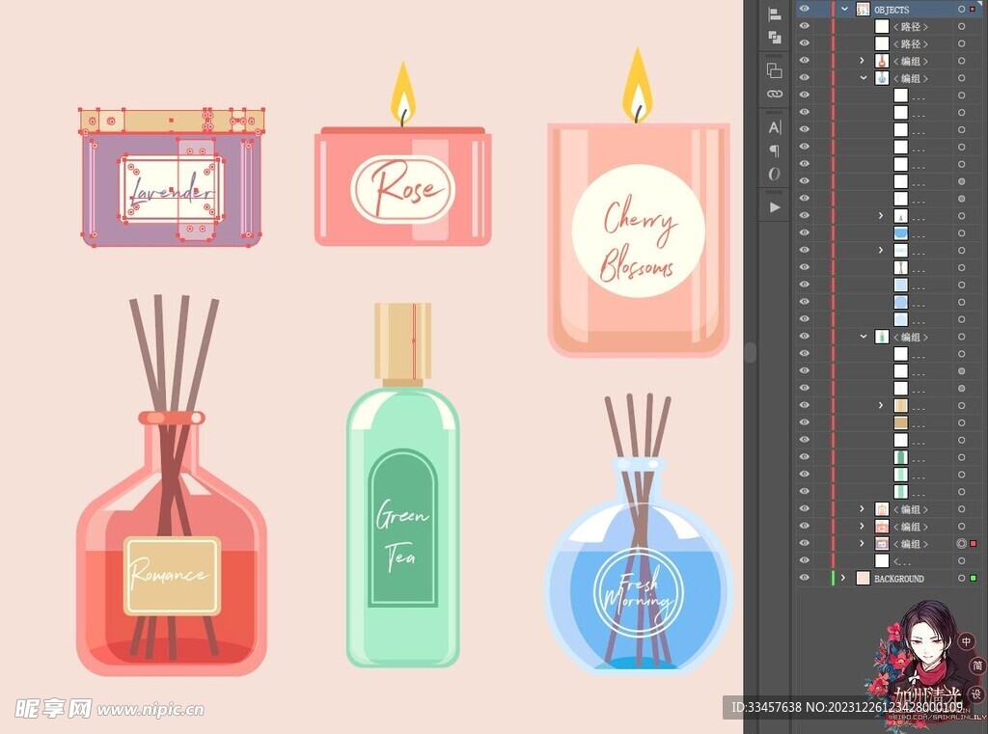Select the Rose candle label on canvas
The width and height of the screenshot is (988, 734).
pyautogui.click(x=402, y=190)
